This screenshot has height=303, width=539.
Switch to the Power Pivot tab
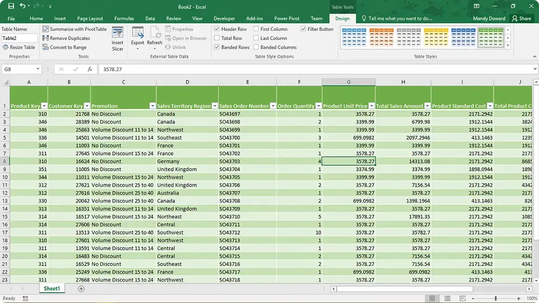click(287, 18)
